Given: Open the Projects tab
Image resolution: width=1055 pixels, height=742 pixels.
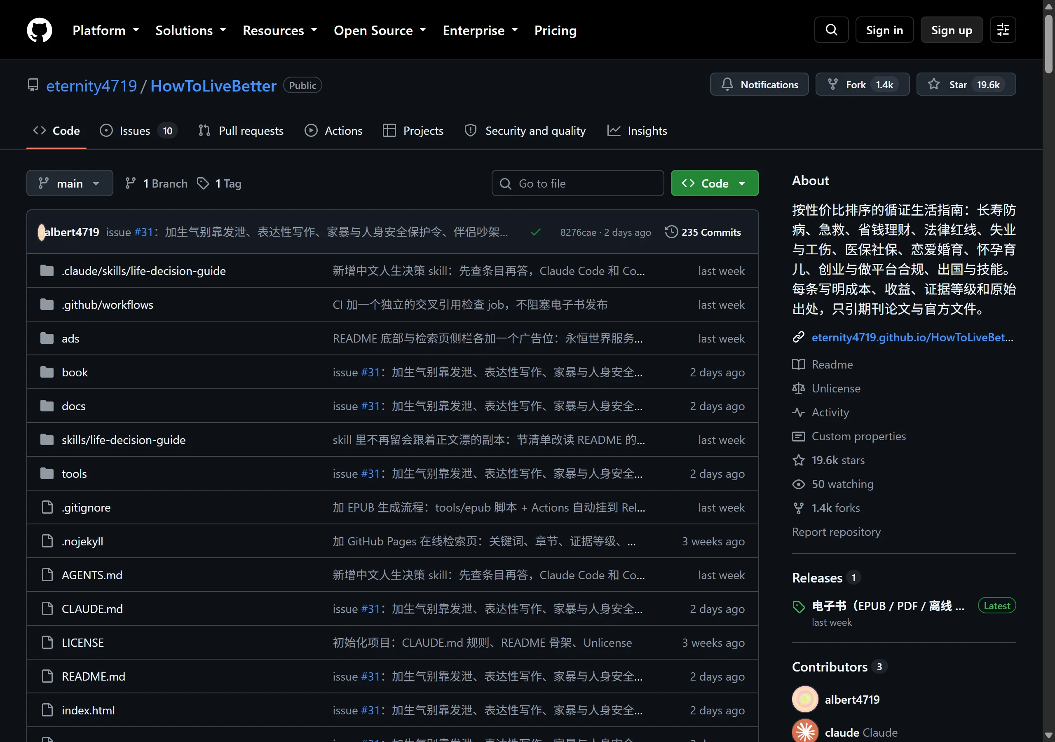Looking at the screenshot, I should pos(413,131).
